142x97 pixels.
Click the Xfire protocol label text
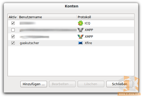88,43
